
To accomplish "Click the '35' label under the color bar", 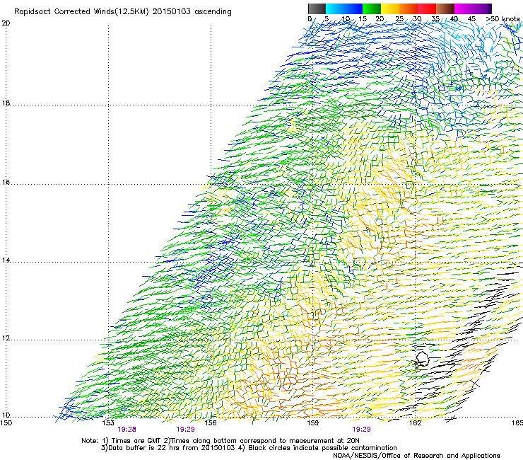I will pyautogui.click(x=435, y=19).
